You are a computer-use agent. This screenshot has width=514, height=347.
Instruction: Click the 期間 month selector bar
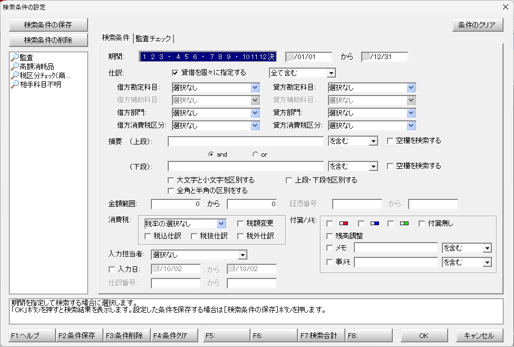point(208,57)
